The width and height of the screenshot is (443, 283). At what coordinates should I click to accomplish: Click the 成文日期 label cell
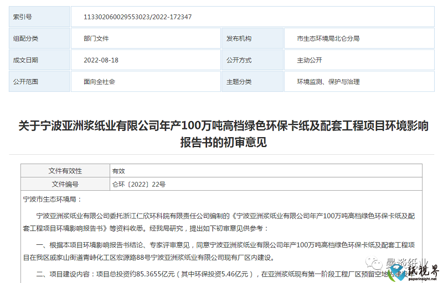[39, 60]
